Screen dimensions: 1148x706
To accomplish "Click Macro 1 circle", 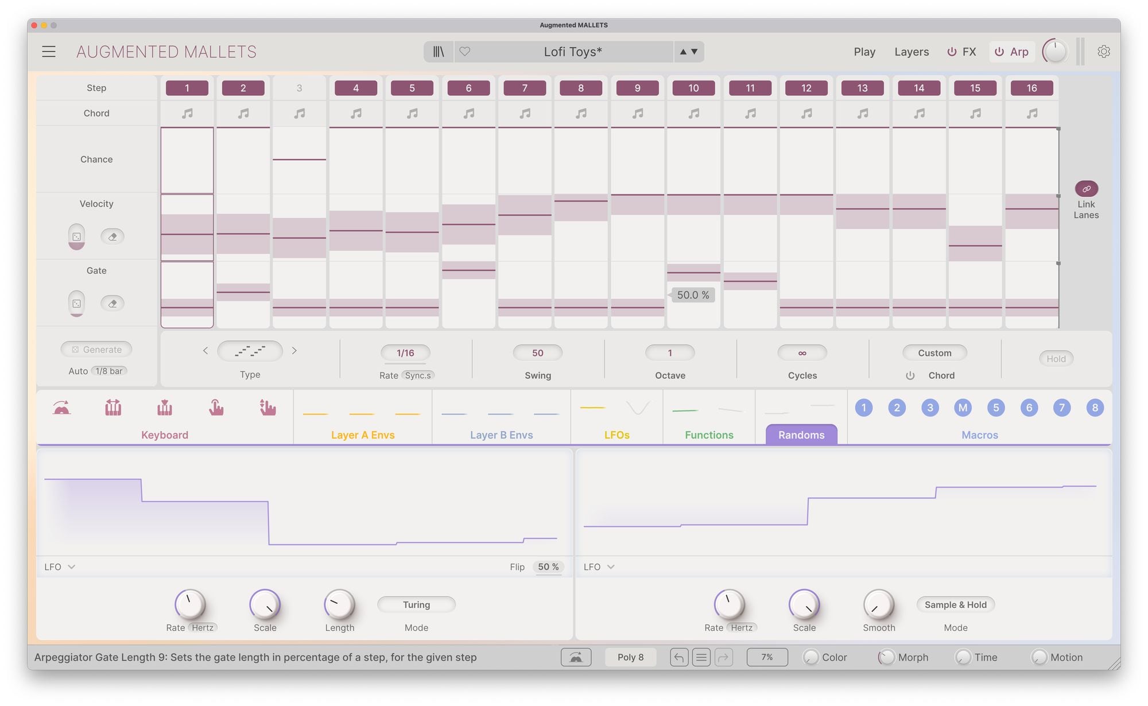I will 864,408.
